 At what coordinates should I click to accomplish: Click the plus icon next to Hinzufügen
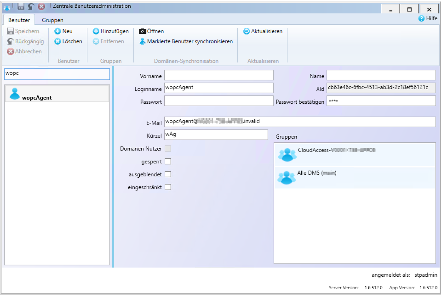(96, 31)
